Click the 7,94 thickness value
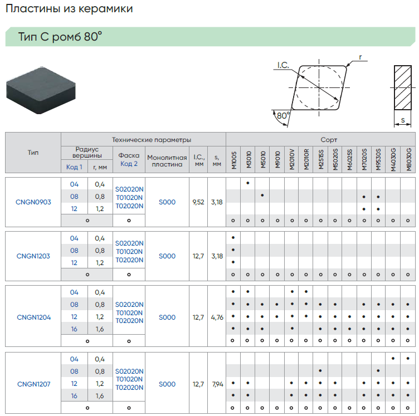Screen dimensions: 419x416 point(217,384)
